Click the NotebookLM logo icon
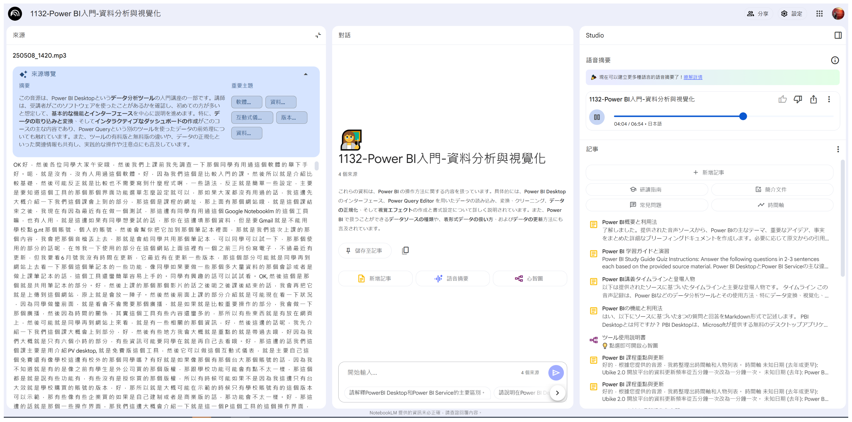 [x=15, y=13]
